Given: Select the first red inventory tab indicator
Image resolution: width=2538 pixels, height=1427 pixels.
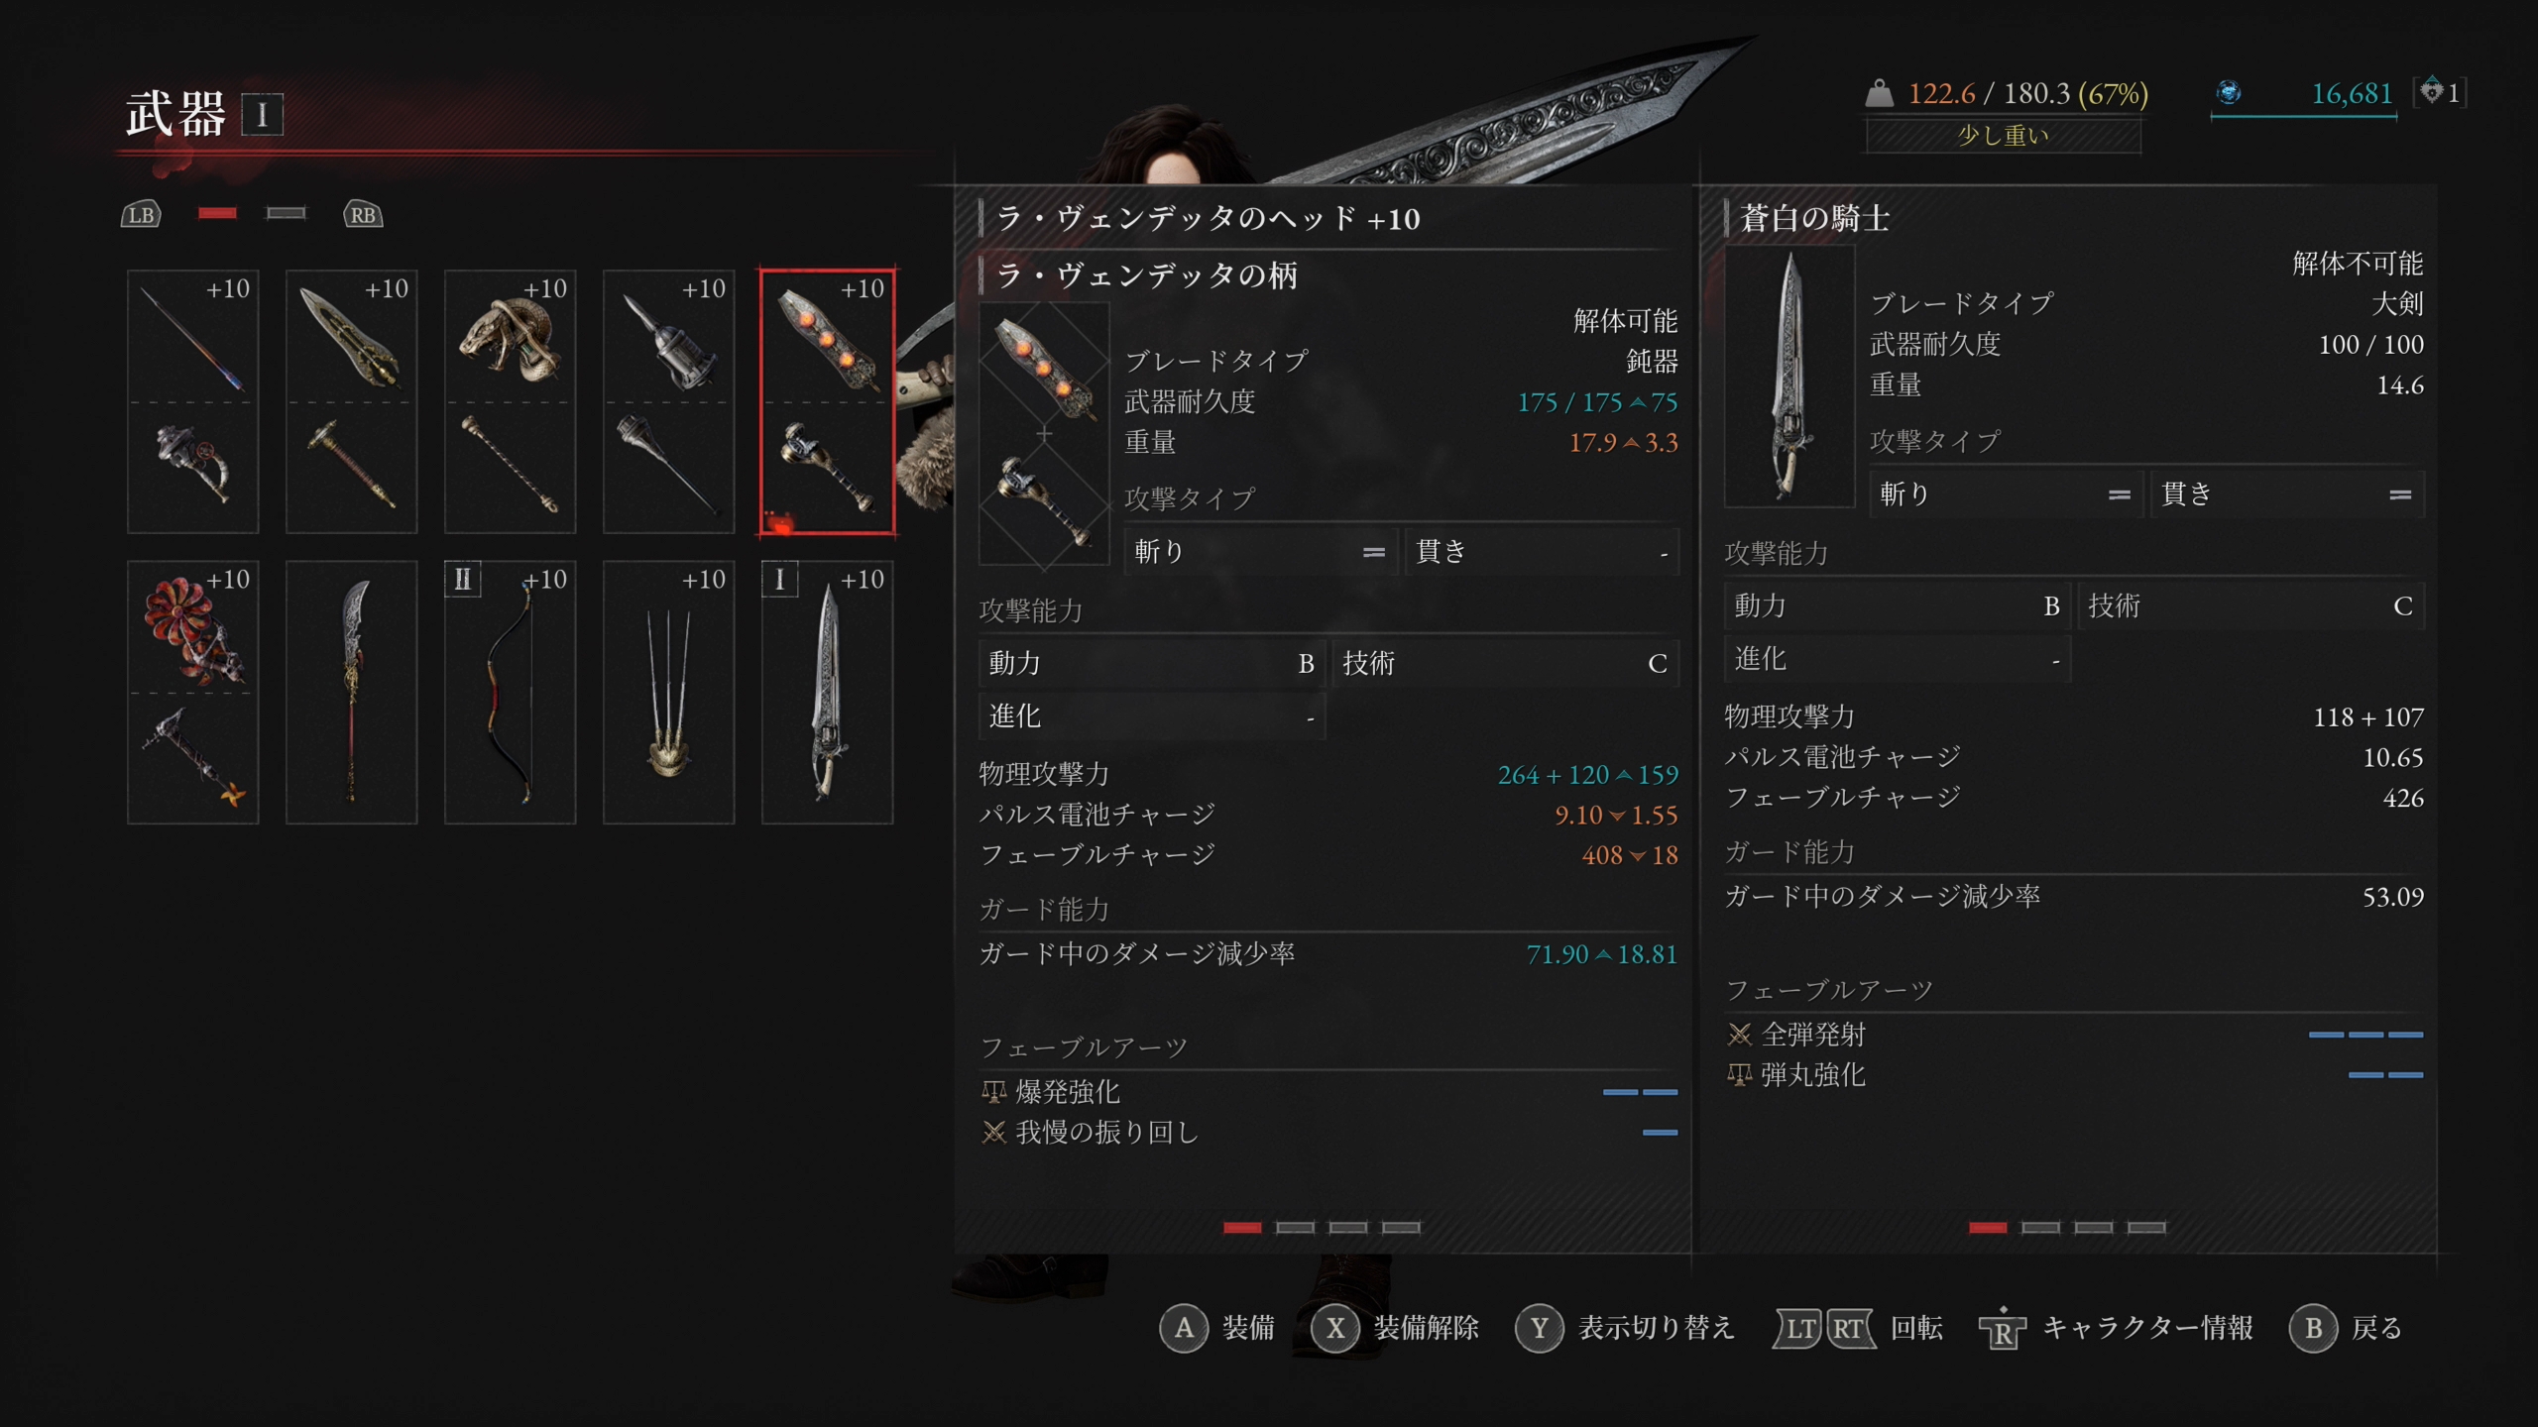Looking at the screenshot, I should (217, 213).
